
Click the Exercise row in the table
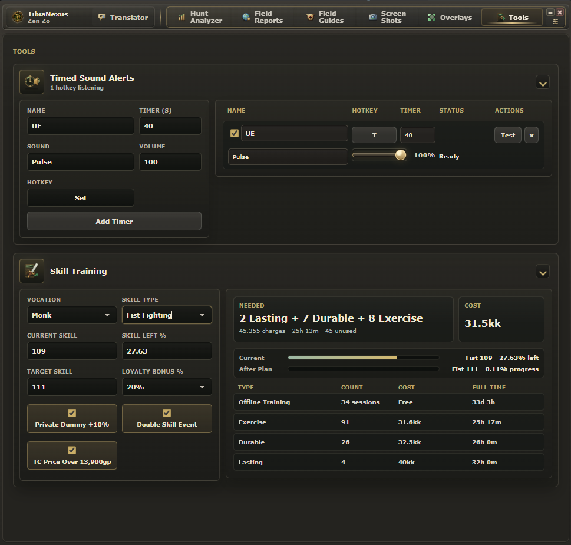pos(388,422)
